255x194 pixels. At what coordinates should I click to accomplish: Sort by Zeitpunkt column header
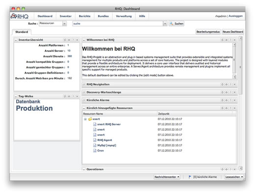[194, 114]
